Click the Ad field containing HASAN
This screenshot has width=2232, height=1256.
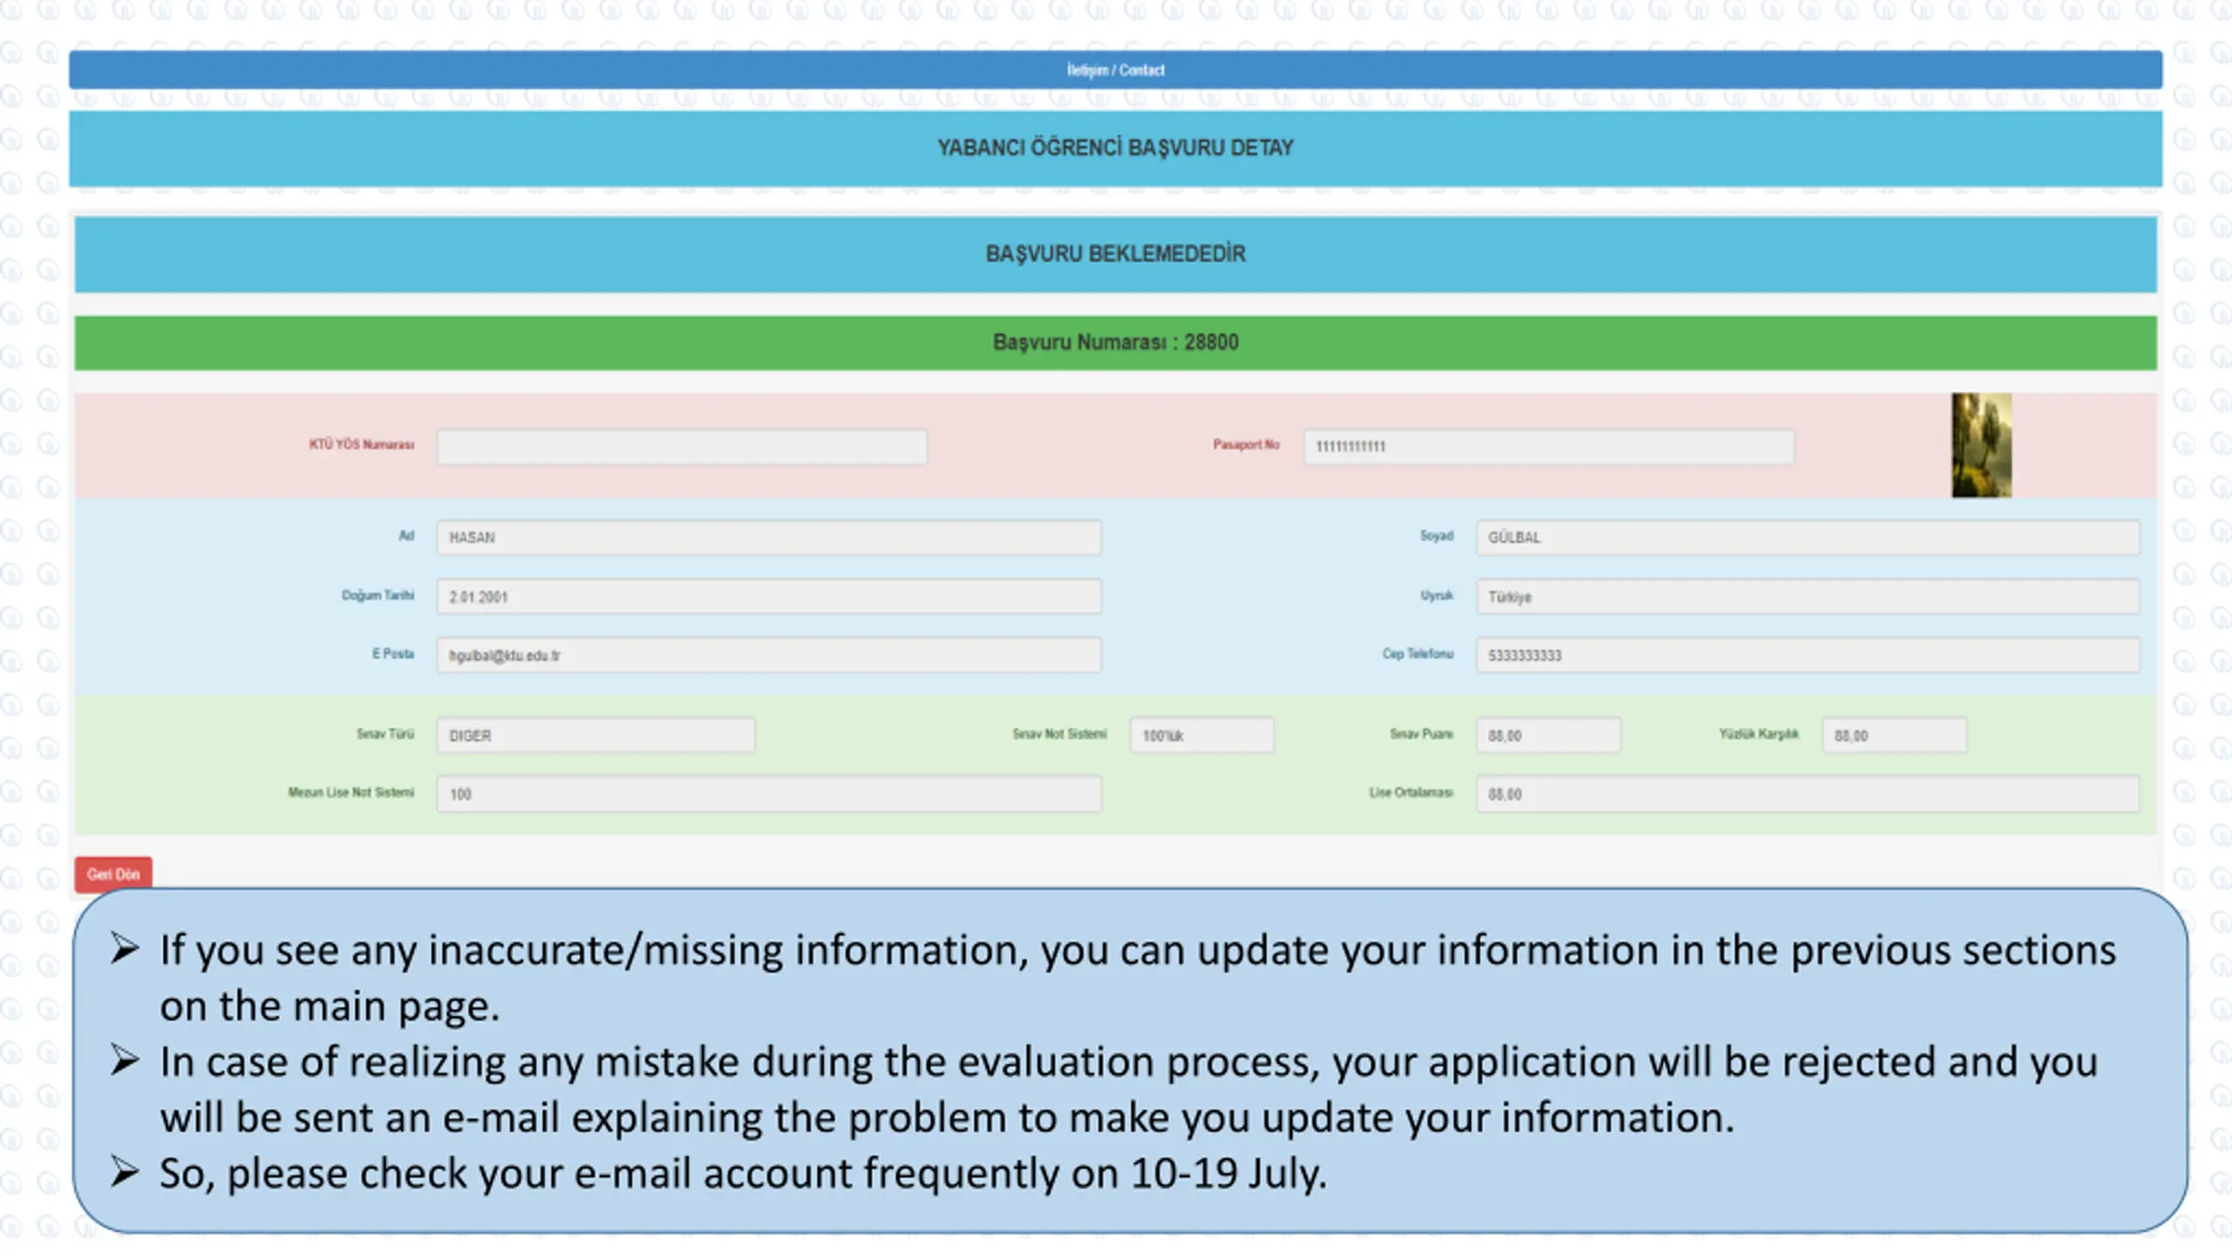pyautogui.click(x=769, y=537)
